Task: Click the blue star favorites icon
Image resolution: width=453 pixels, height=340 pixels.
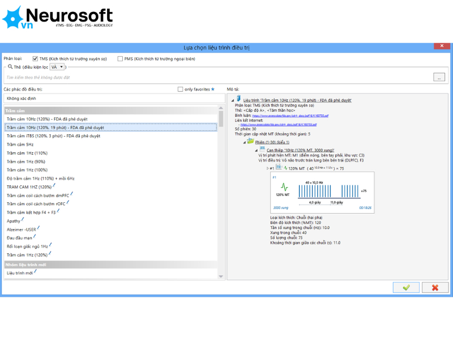Action: (x=213, y=89)
